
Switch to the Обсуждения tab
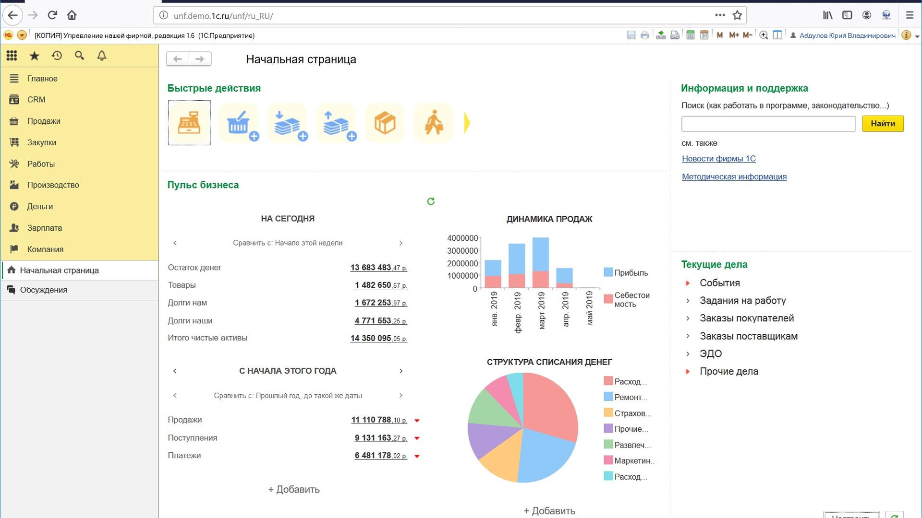(x=43, y=290)
